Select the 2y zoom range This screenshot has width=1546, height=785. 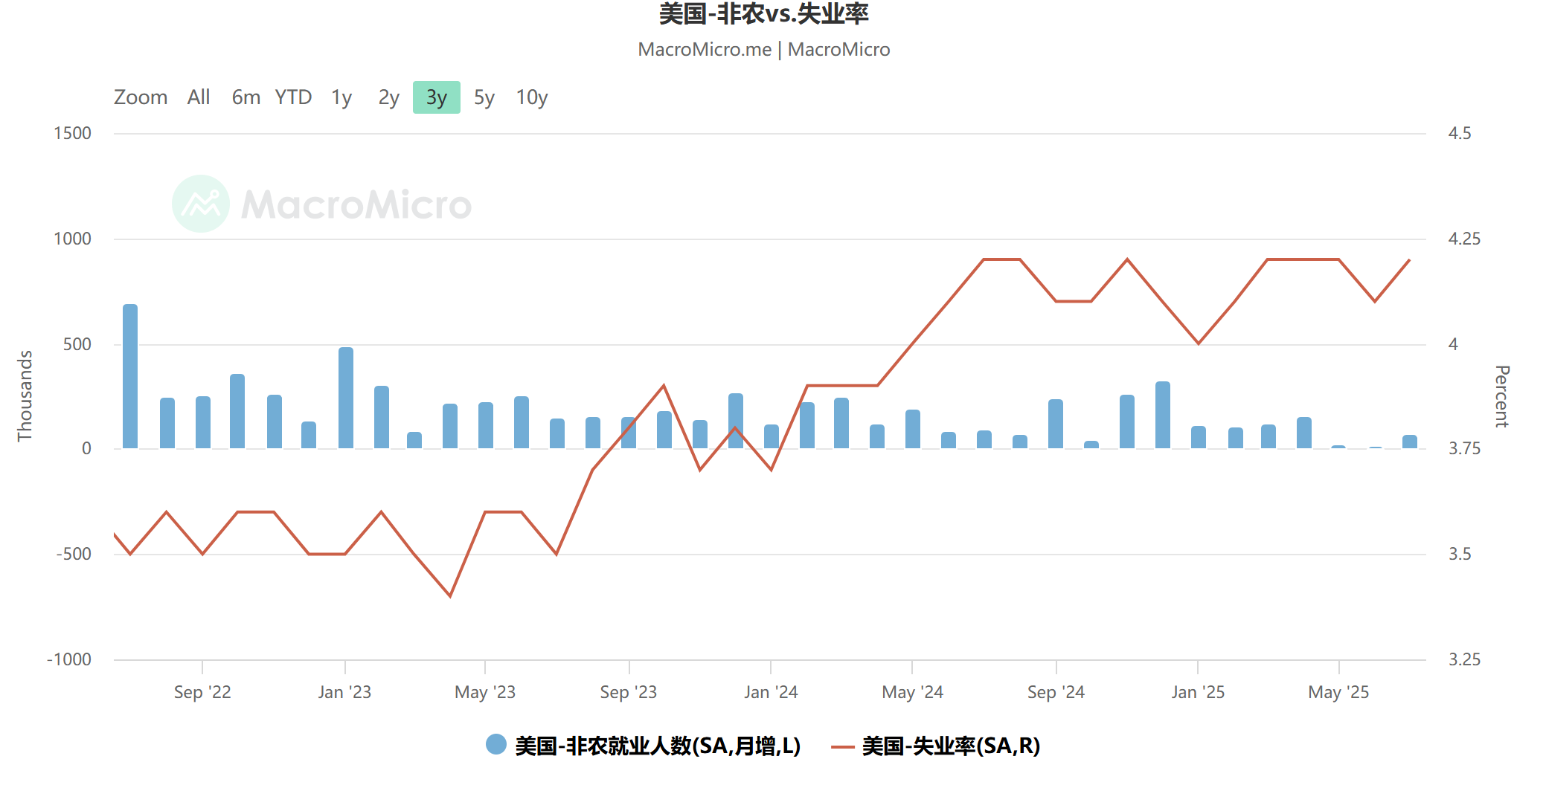[x=388, y=97]
